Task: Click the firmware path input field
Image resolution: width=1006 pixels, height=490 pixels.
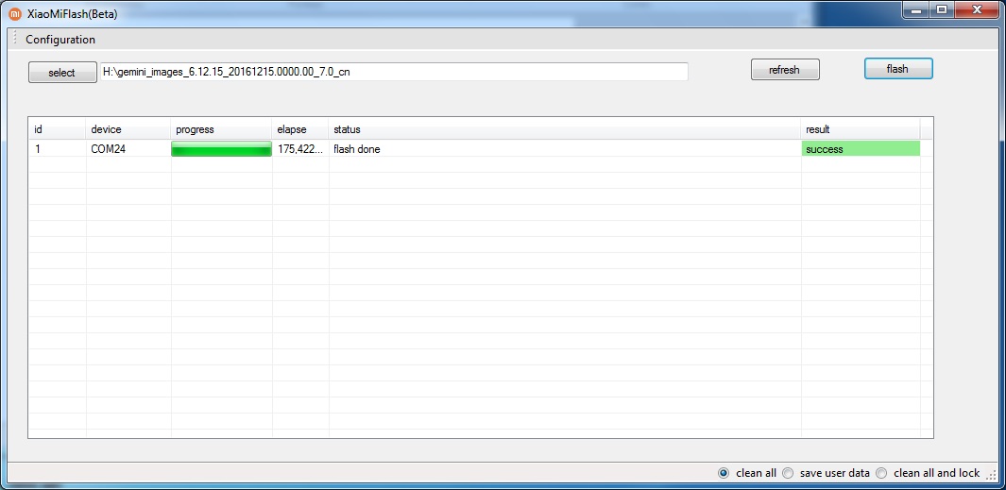Action: click(x=394, y=72)
